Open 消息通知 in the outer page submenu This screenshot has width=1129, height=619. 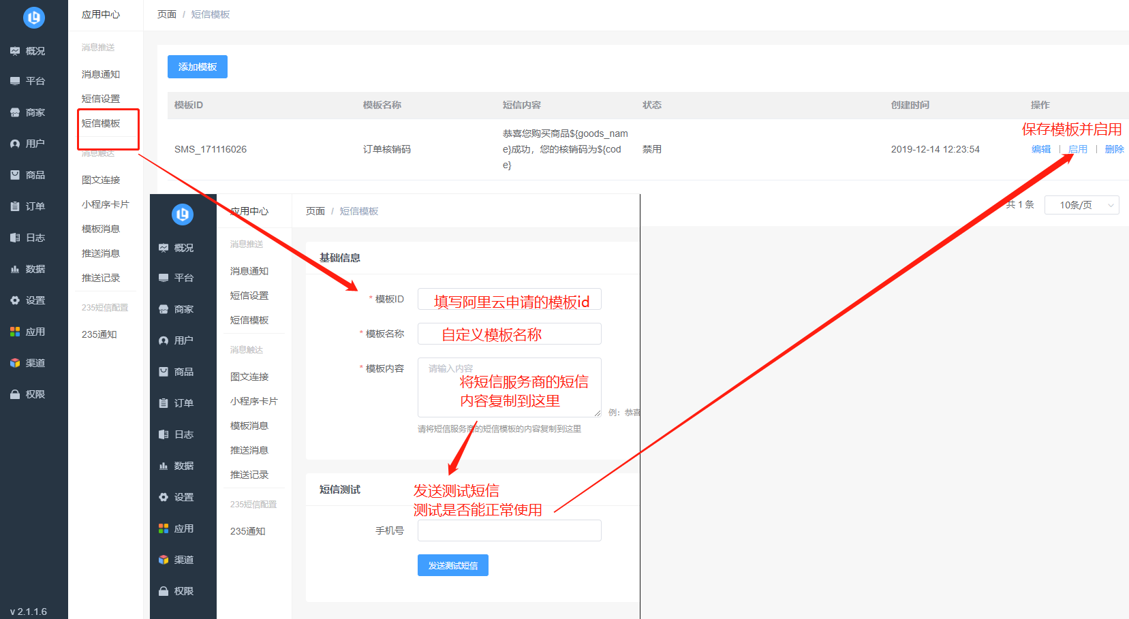(101, 74)
